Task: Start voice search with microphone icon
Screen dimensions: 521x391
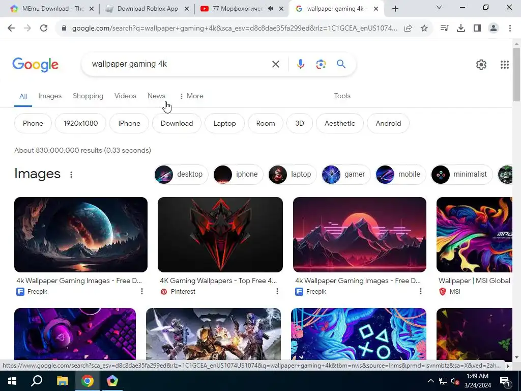Action: [x=300, y=64]
